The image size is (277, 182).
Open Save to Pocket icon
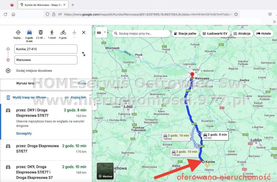click(270, 14)
